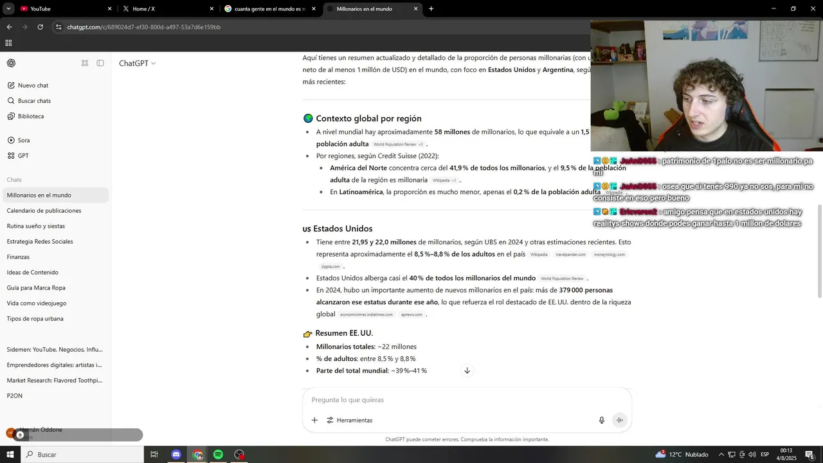Viewport: 823px width, 463px height.
Task: Open the Windows Start menu
Action: click(10, 455)
